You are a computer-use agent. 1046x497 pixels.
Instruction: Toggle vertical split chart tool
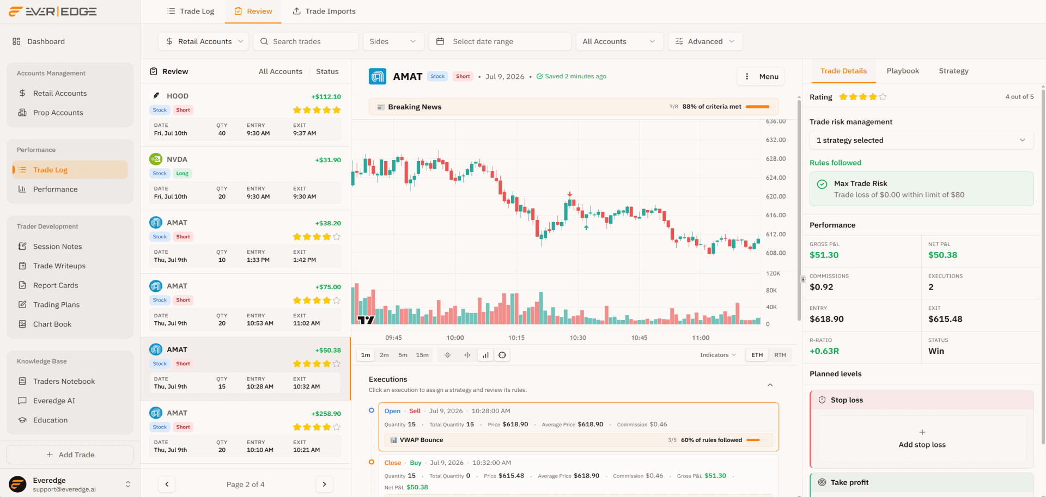point(467,355)
